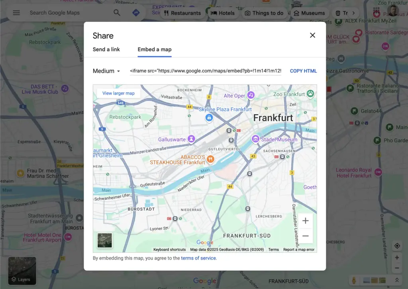Toggle satellite thumbnail in embed preview
The height and width of the screenshot is (289, 408).
pos(105,240)
